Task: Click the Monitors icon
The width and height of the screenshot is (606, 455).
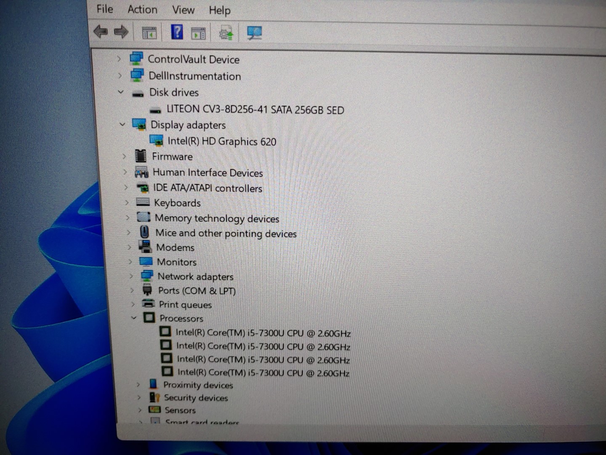Action: click(146, 262)
